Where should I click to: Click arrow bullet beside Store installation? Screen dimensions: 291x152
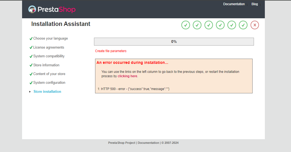click(x=30, y=92)
